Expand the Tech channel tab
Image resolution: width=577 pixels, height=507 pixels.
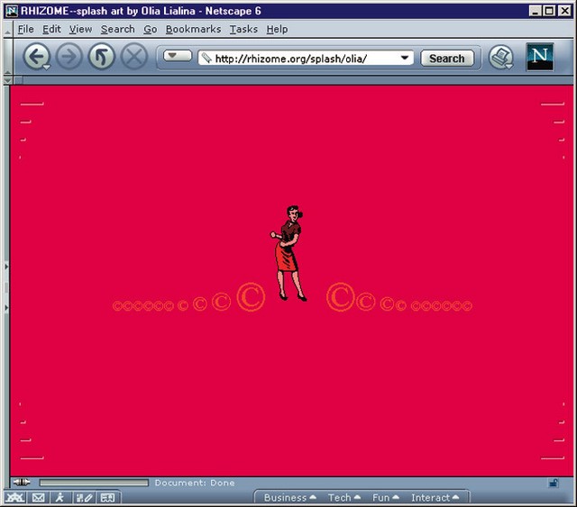coord(344,497)
